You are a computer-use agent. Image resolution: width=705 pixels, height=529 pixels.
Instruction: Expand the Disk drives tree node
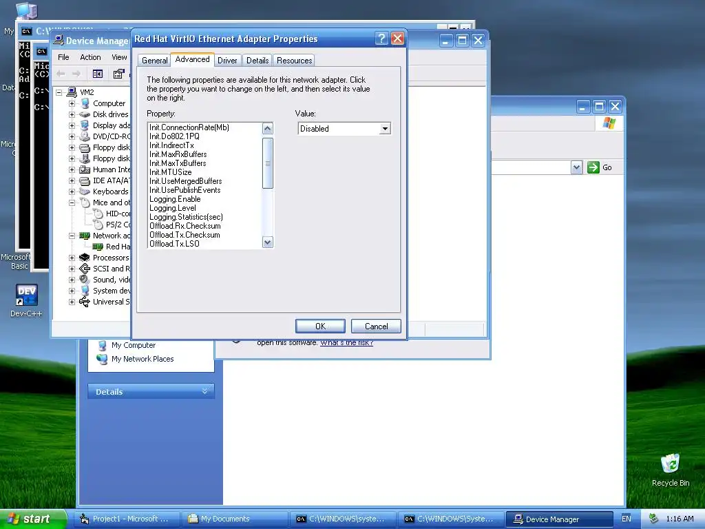[x=72, y=114]
